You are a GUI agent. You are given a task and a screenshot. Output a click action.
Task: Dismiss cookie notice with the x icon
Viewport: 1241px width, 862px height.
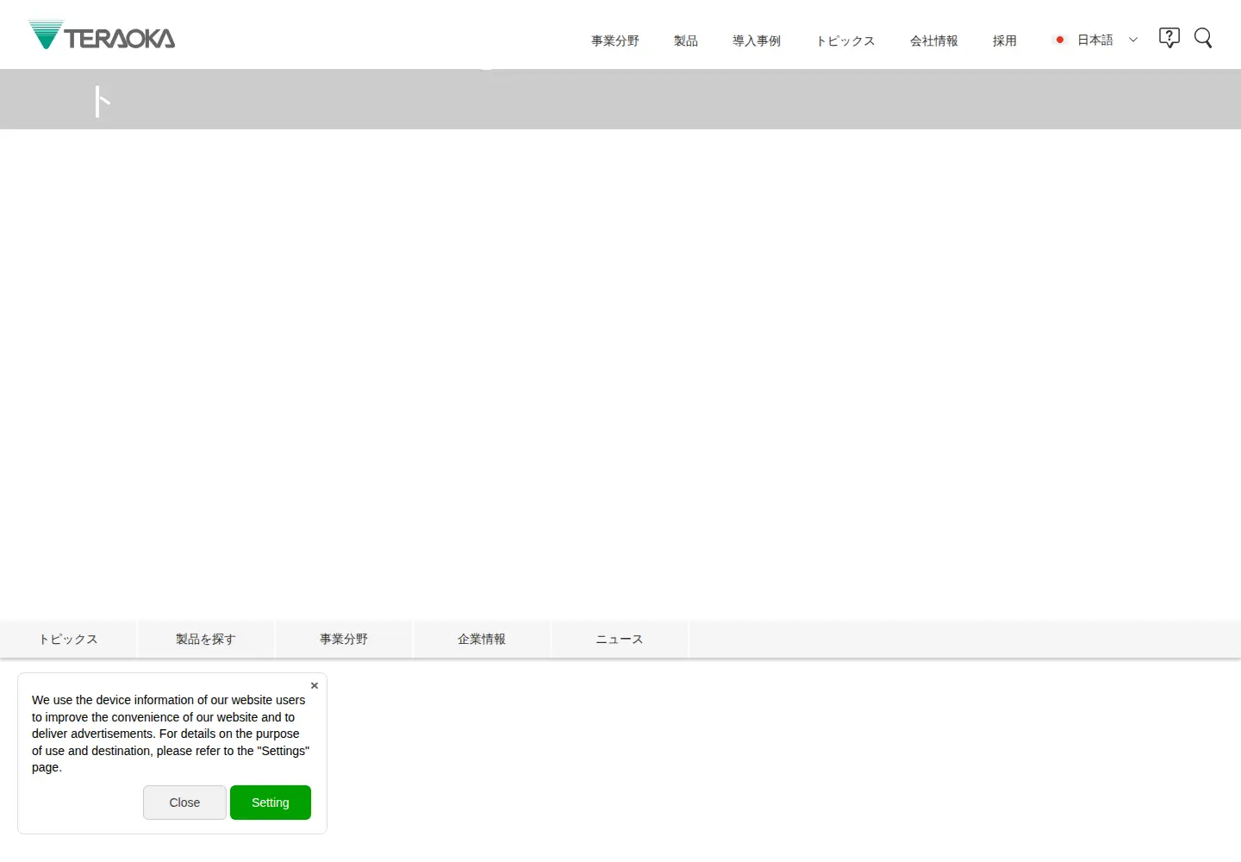point(315,685)
